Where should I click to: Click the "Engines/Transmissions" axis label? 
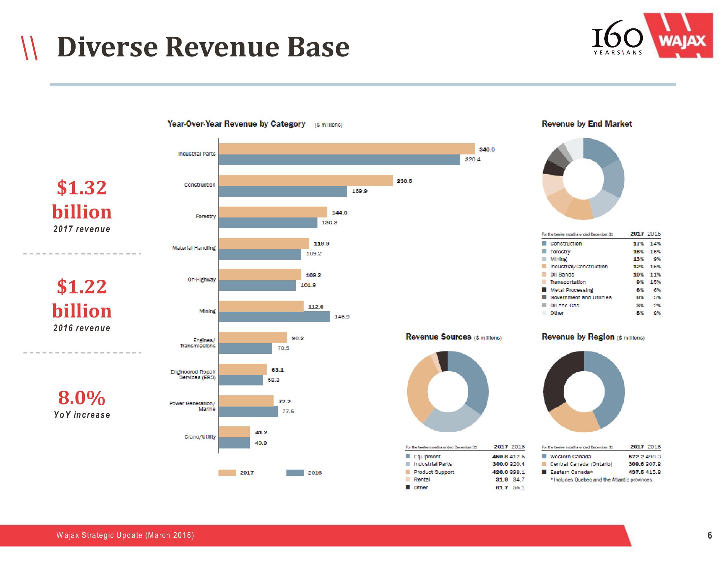pos(198,343)
